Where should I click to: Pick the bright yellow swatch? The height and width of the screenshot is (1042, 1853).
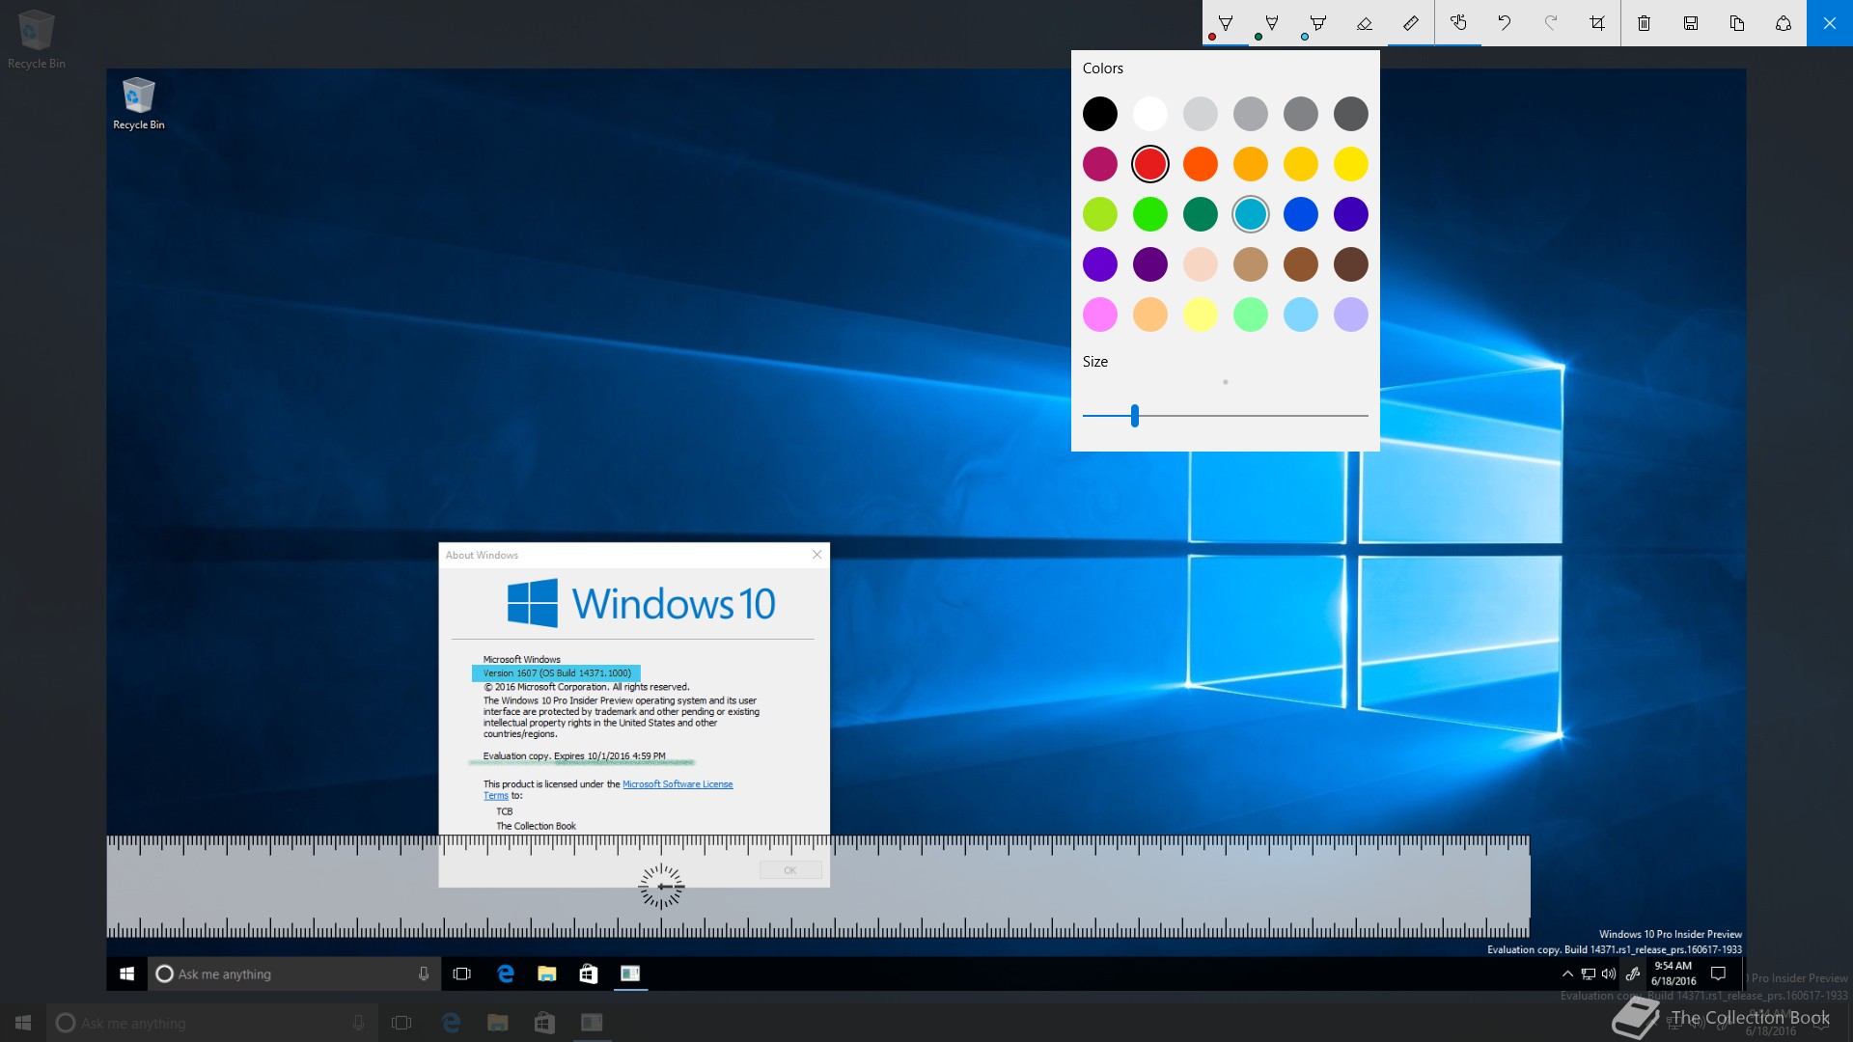tap(1351, 164)
